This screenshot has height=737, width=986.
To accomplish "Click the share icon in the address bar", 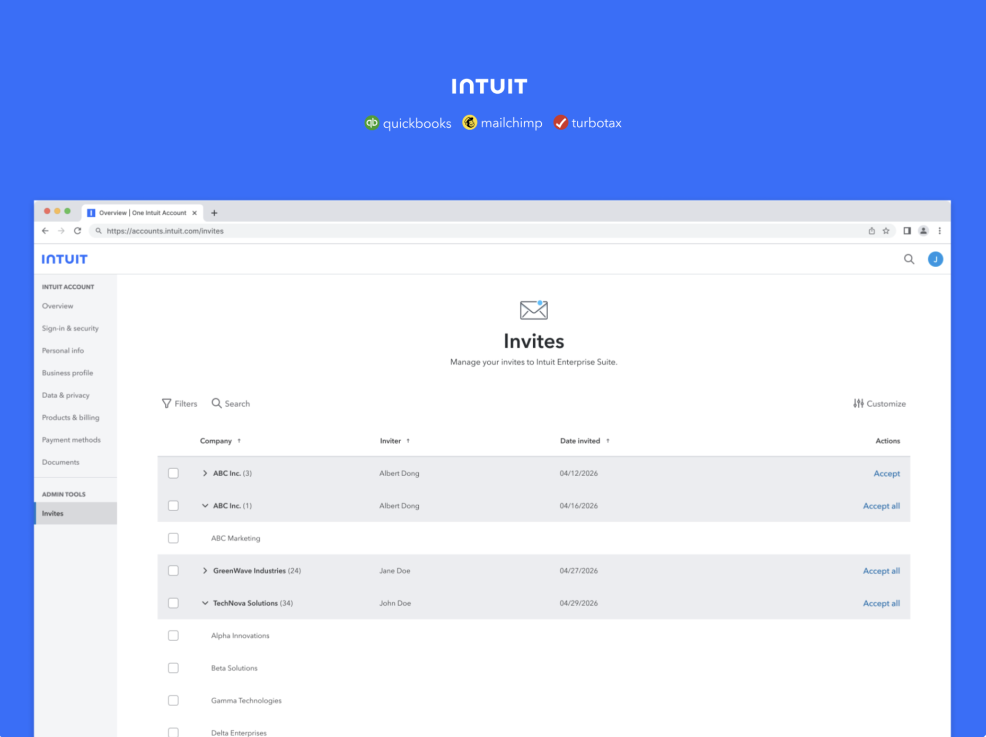I will 871,231.
